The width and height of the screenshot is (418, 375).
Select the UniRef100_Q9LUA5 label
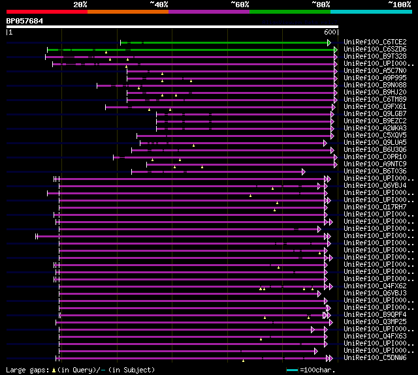[375, 143]
